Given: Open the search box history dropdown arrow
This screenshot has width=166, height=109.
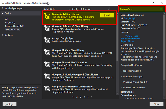Looking at the screenshot, I should click(x=164, y=9).
